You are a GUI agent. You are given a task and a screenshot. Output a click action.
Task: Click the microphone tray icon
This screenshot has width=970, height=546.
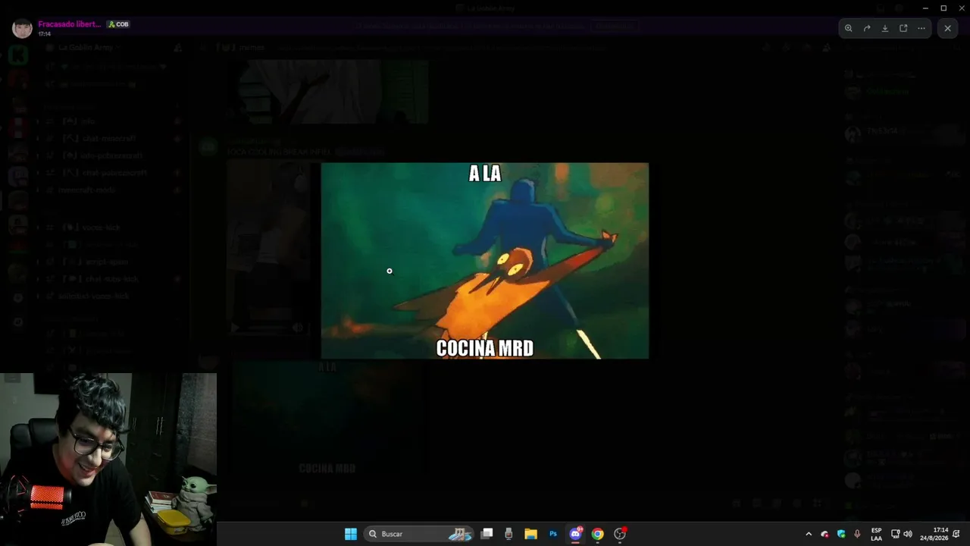pos(857,534)
